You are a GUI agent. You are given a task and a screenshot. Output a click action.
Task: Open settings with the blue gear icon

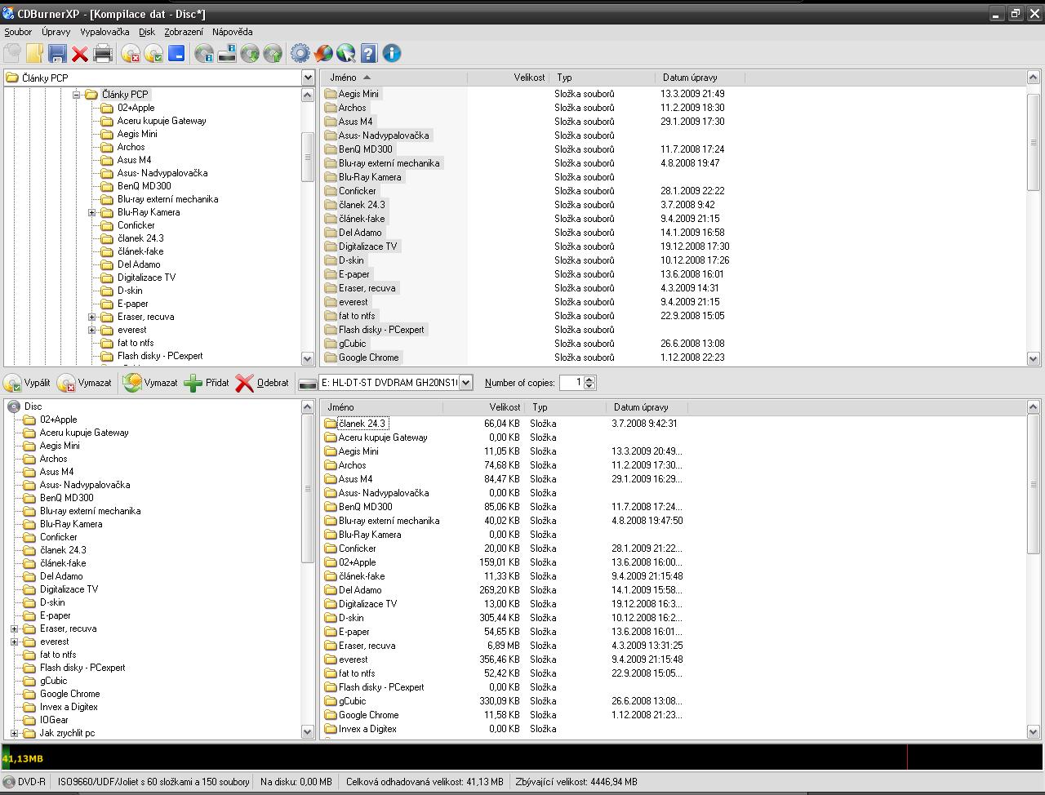click(300, 54)
